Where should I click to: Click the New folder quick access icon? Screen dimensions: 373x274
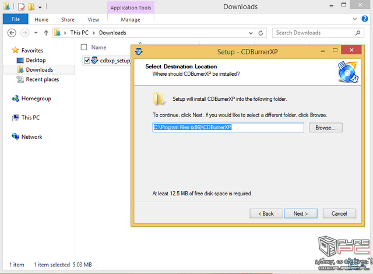[31, 6]
